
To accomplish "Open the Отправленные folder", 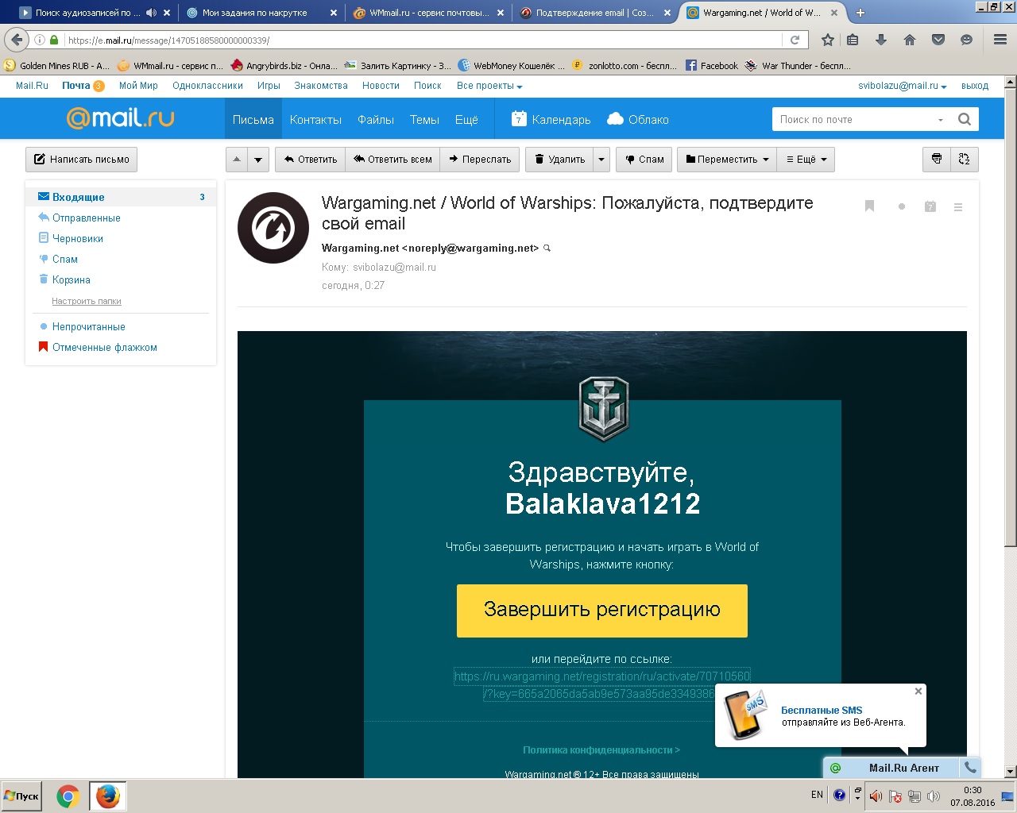I will pyautogui.click(x=86, y=218).
